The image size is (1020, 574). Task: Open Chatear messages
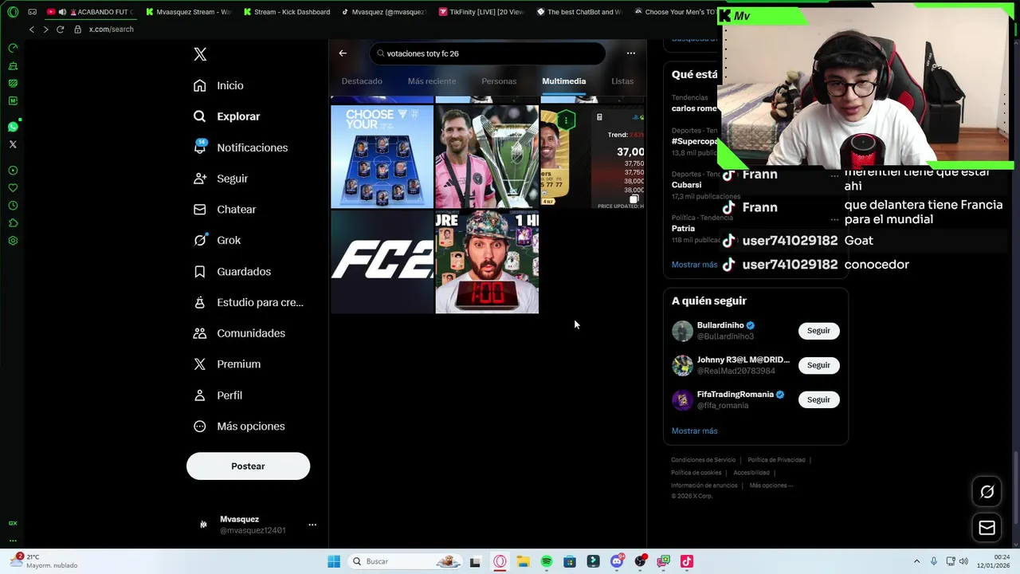tap(225, 210)
